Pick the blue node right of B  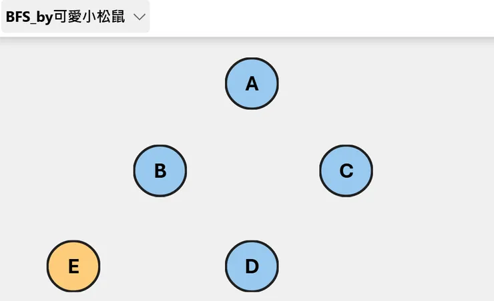pyautogui.click(x=346, y=170)
